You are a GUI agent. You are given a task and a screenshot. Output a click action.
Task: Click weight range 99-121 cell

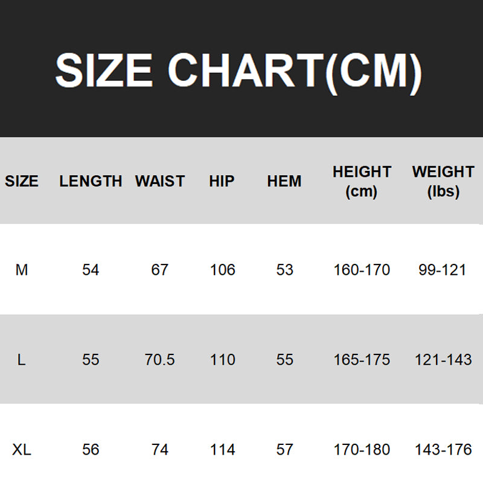click(443, 270)
